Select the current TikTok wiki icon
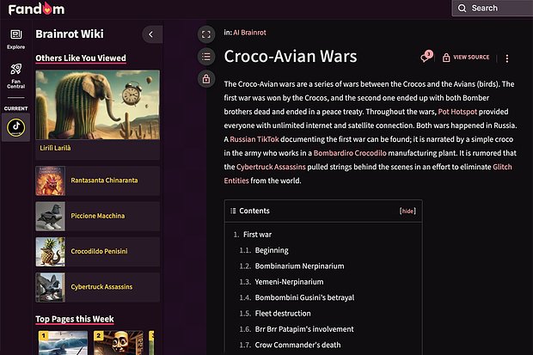533x355 pixels. tap(16, 127)
